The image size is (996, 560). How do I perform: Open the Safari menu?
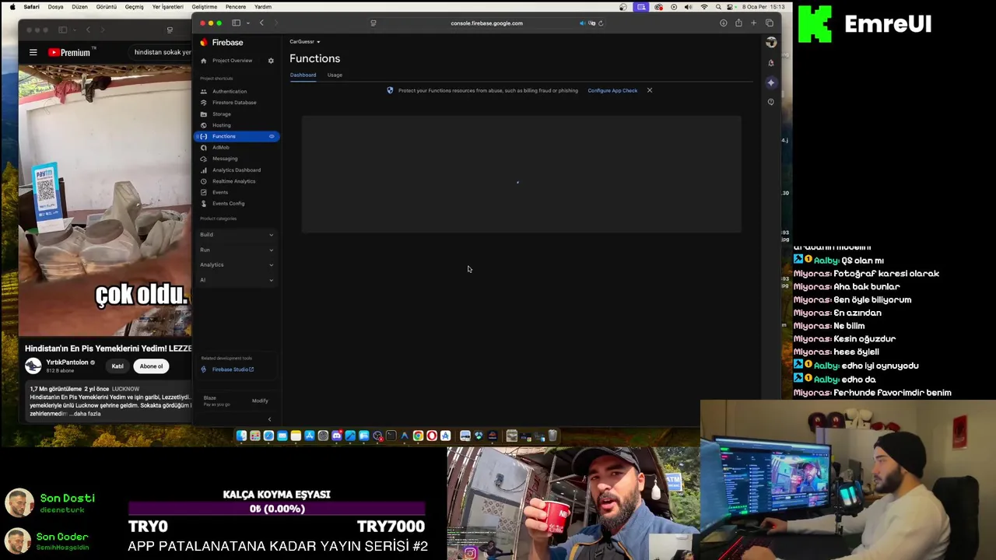pyautogui.click(x=31, y=7)
